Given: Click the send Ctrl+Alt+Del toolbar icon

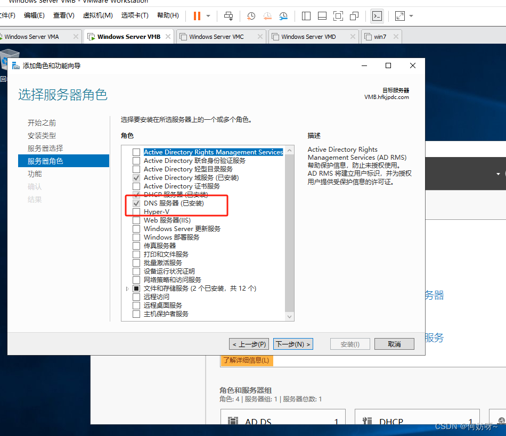Looking at the screenshot, I should tap(228, 16).
